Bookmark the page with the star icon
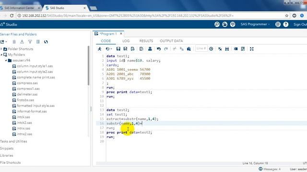The height and width of the screenshot is (172, 307). [287, 16]
